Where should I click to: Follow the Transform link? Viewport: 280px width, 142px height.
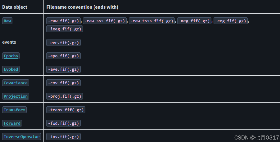point(14,110)
